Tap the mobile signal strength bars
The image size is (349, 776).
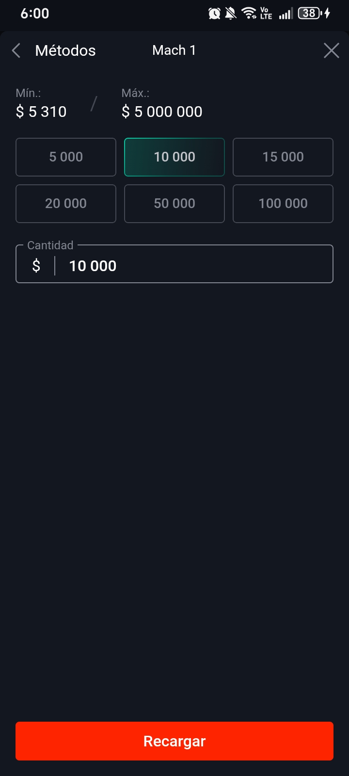coord(286,14)
